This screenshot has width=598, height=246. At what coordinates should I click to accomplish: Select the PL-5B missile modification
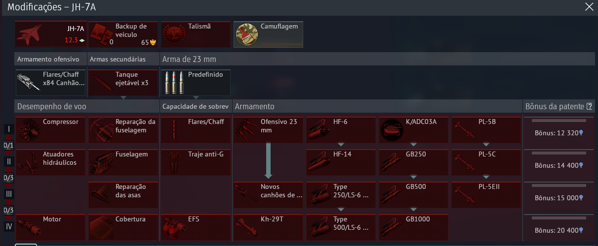tap(486, 130)
